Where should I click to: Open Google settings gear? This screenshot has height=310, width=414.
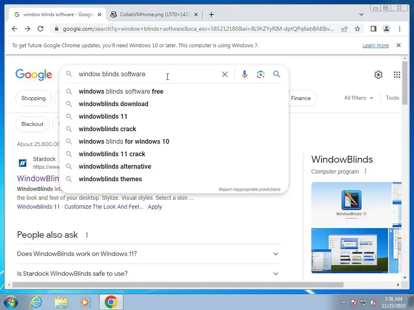pos(378,75)
